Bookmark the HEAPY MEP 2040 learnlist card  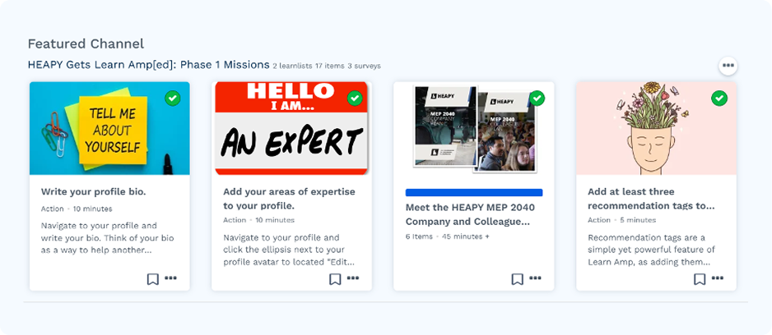tap(517, 278)
